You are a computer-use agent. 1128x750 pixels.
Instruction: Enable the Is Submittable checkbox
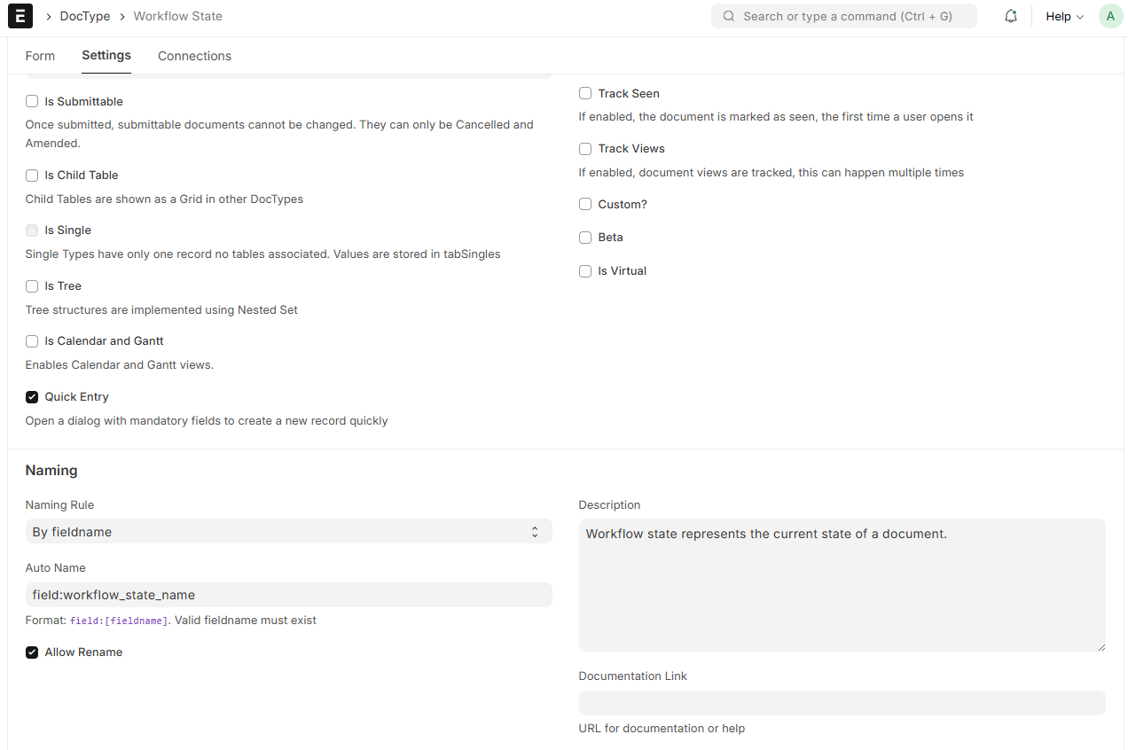click(x=32, y=102)
